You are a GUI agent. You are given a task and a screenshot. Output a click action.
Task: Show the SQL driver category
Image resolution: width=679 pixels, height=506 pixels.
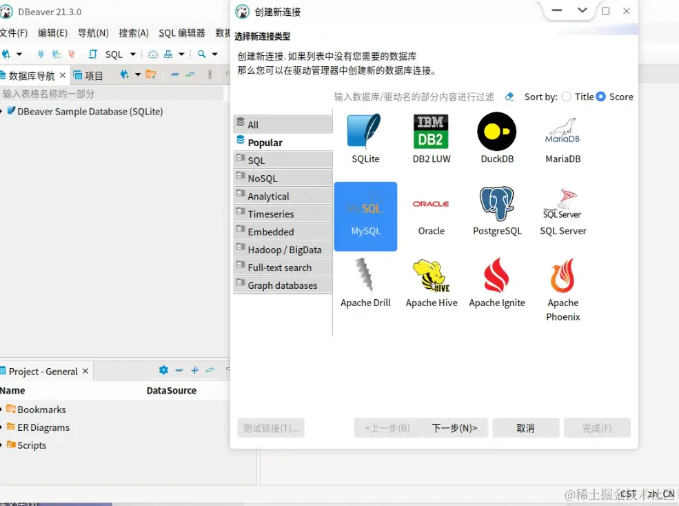[x=283, y=161]
